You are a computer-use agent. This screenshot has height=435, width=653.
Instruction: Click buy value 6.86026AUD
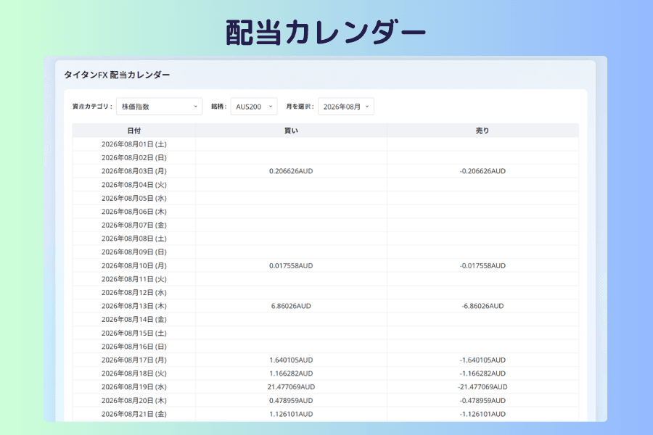[291, 306]
